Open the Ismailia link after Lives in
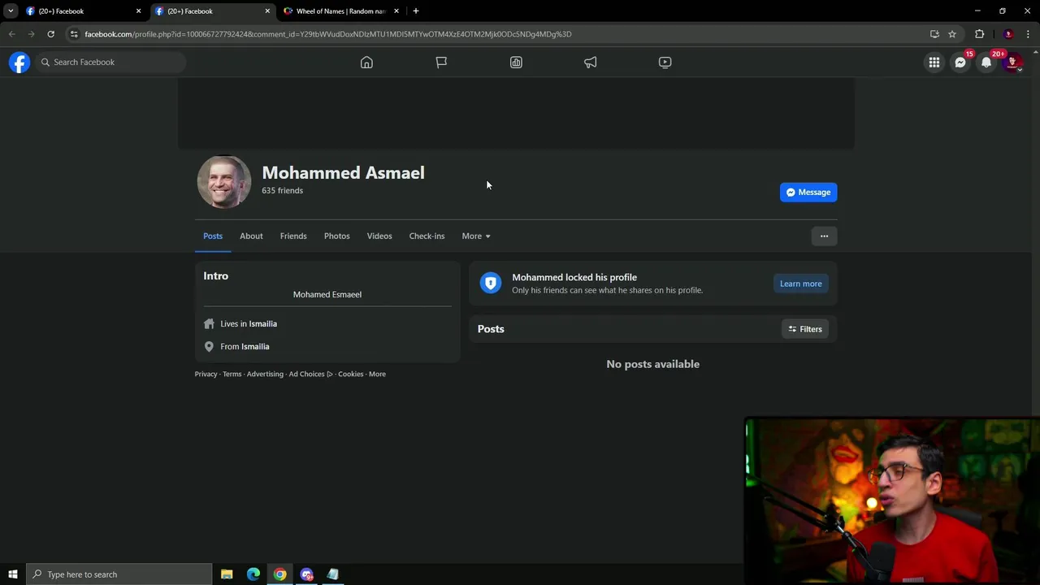Screen dimensions: 1040x585 click(262, 323)
